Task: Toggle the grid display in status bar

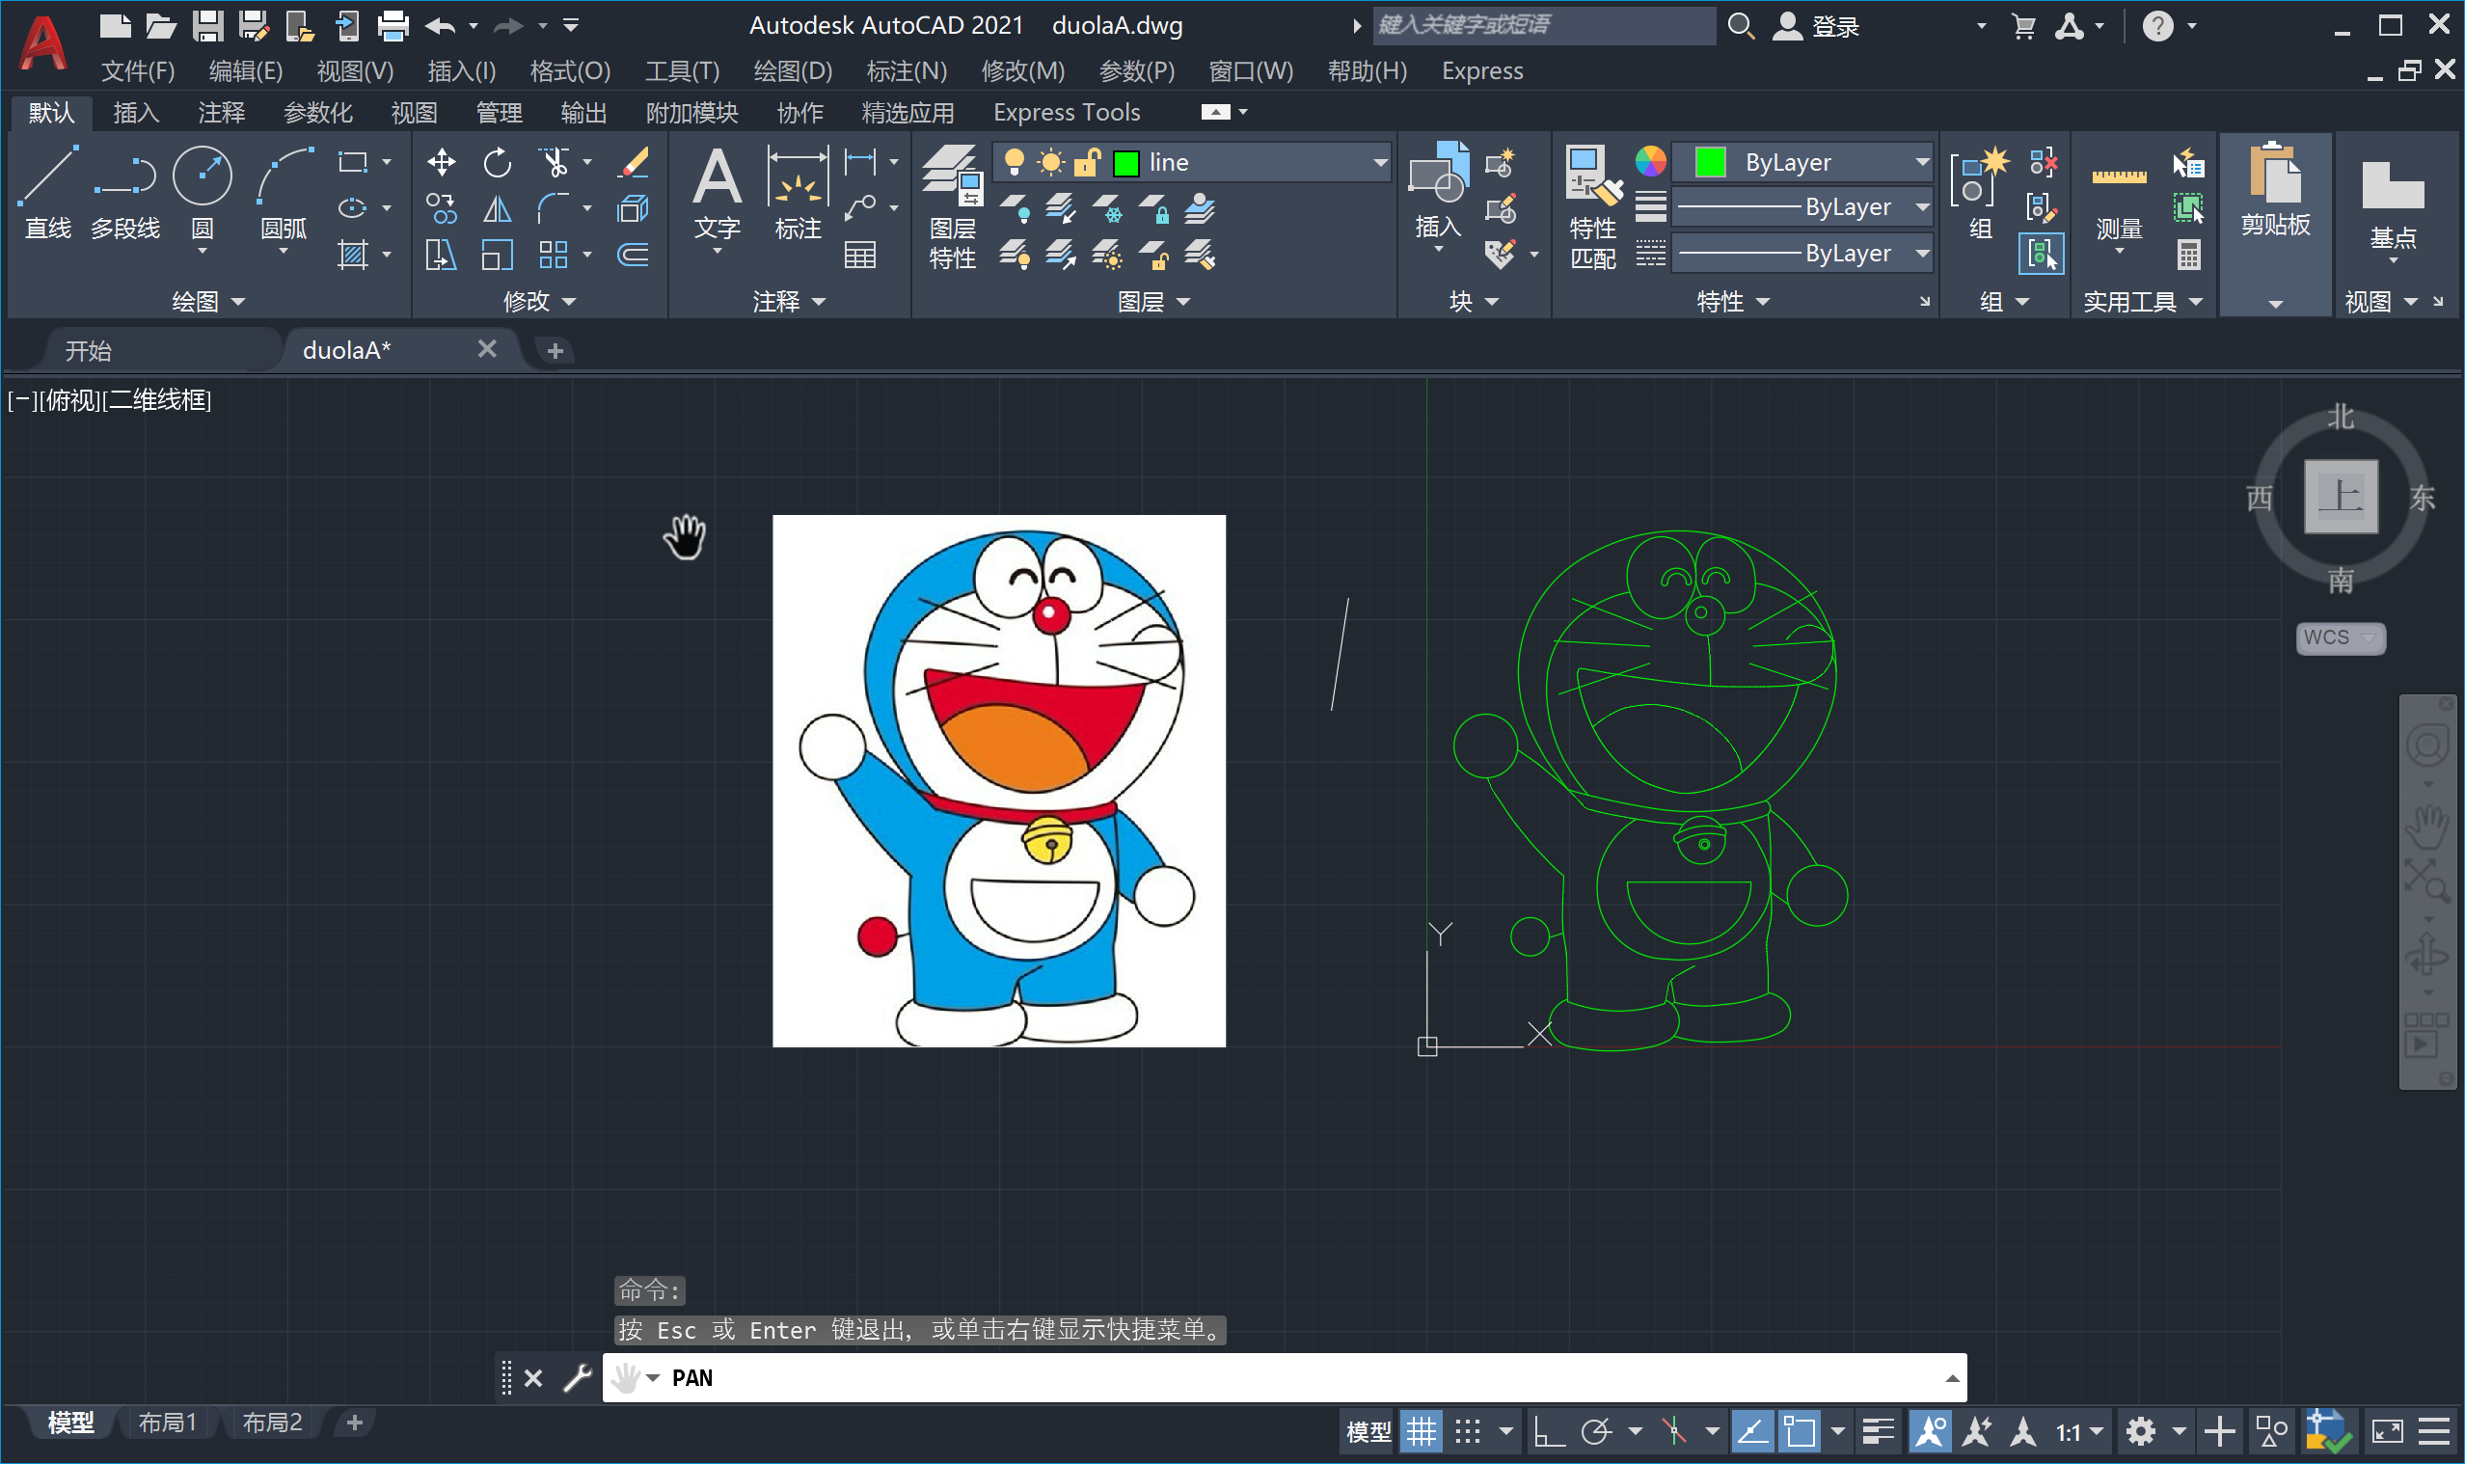Action: 1422,1431
